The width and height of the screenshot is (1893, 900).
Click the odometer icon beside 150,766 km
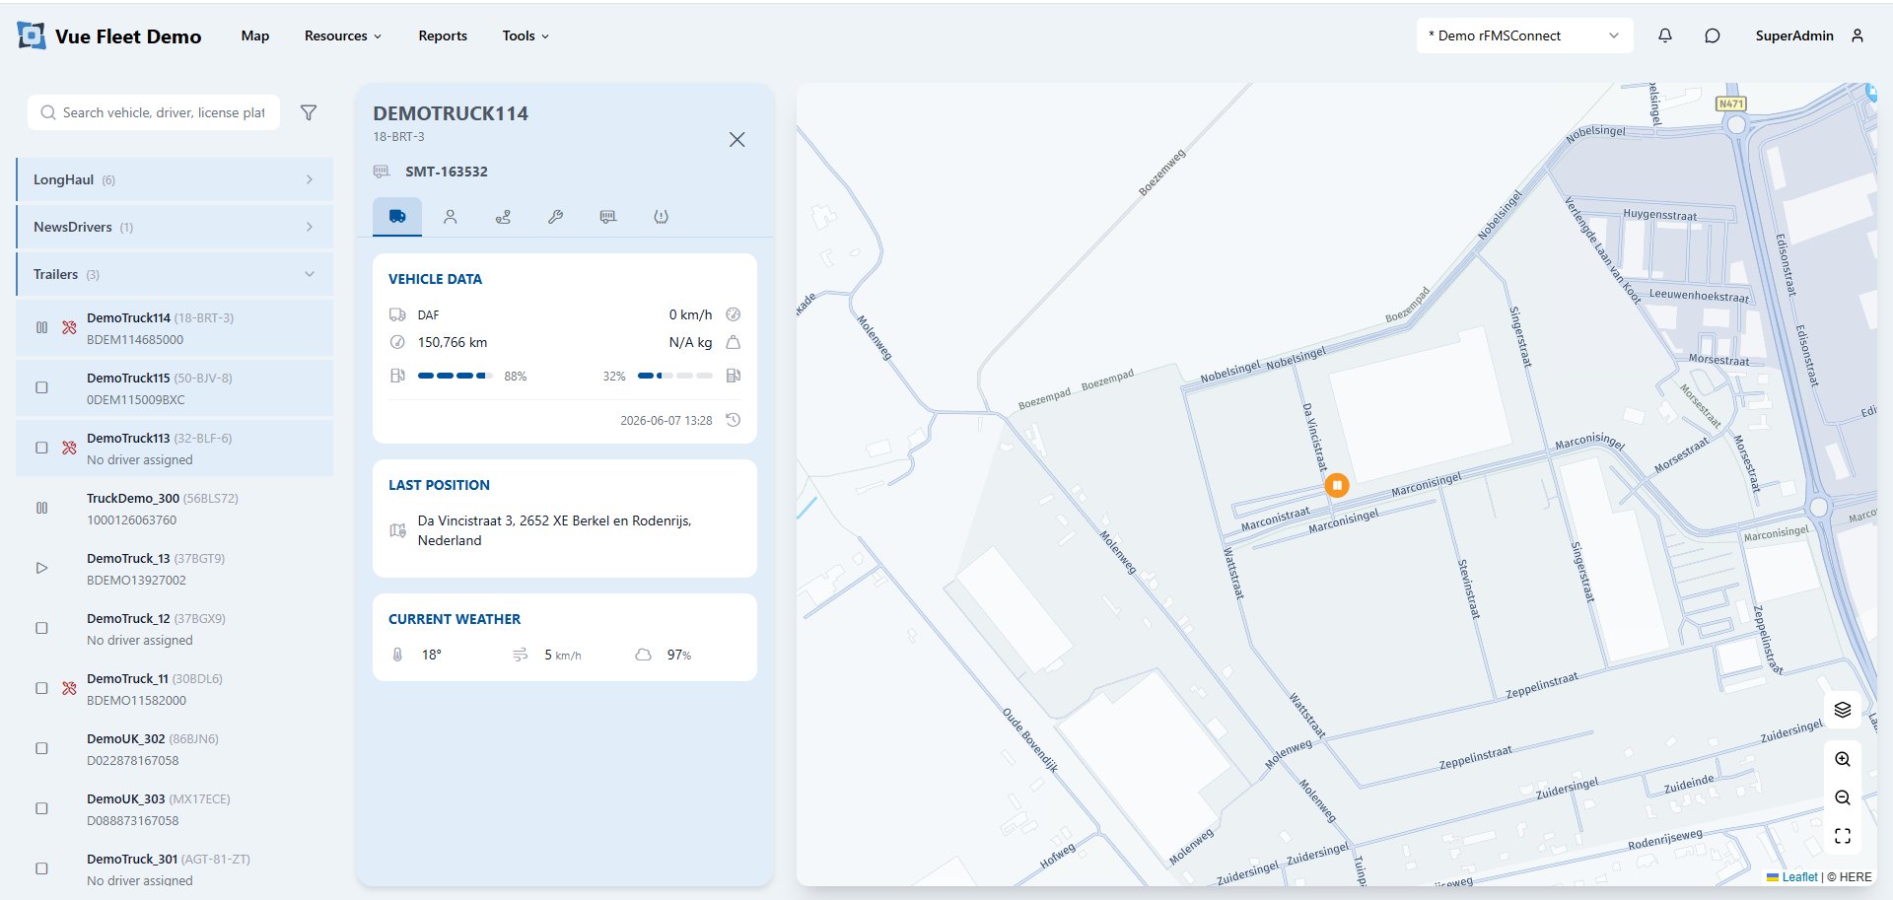click(x=397, y=342)
